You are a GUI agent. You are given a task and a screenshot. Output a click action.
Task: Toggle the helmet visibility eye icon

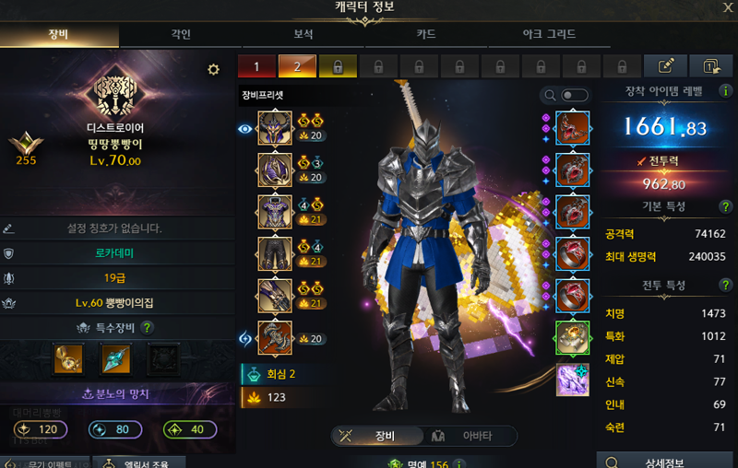(244, 129)
